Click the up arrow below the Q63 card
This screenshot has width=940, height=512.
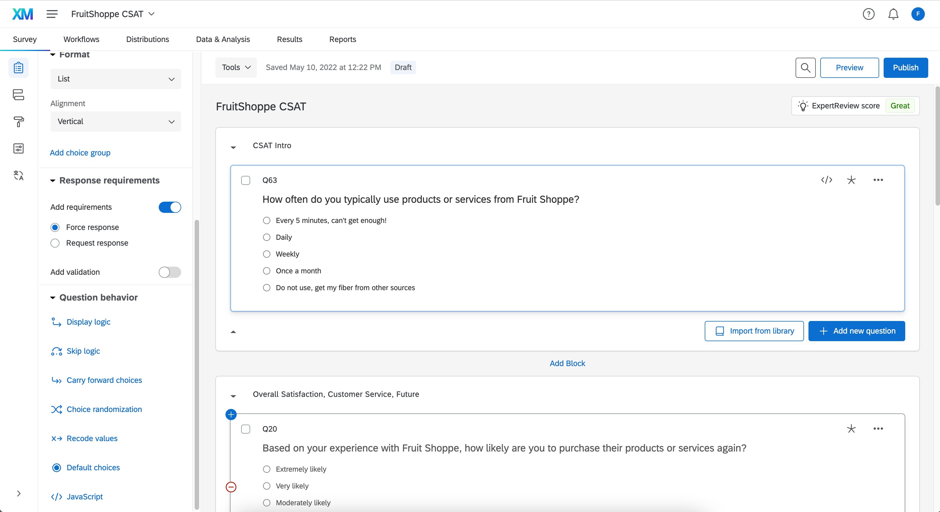pyautogui.click(x=233, y=332)
